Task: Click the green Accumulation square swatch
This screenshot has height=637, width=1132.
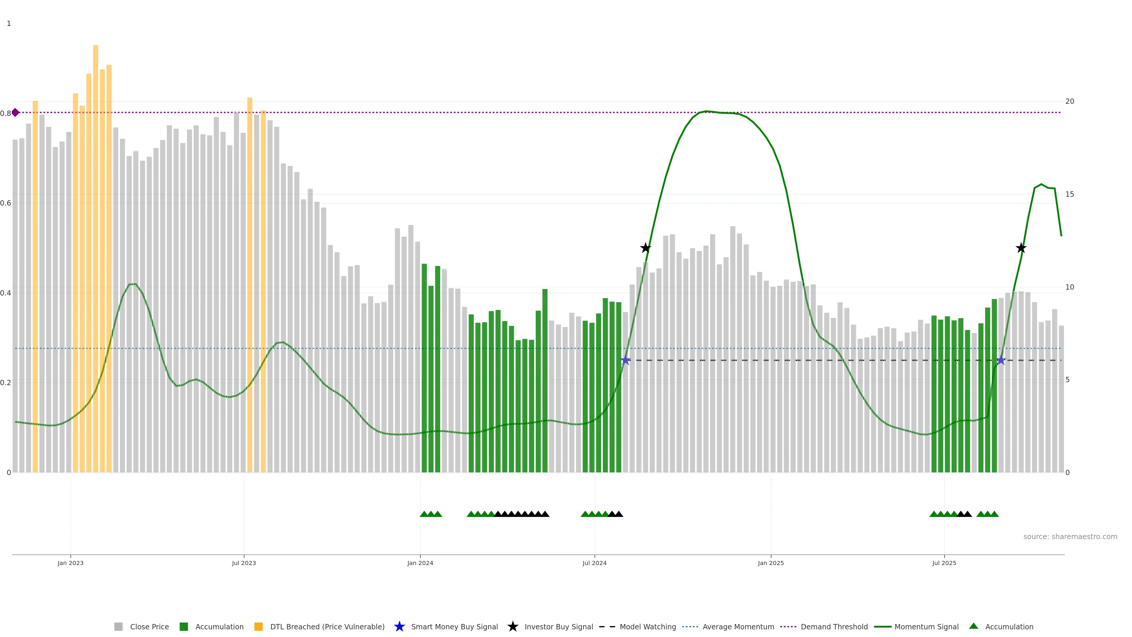Action: 184,626
